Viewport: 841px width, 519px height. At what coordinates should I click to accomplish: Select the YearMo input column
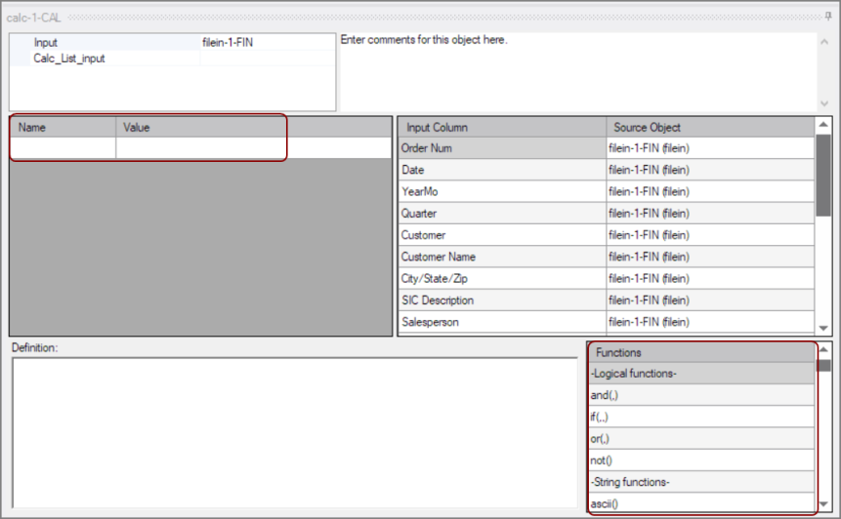[x=502, y=192]
